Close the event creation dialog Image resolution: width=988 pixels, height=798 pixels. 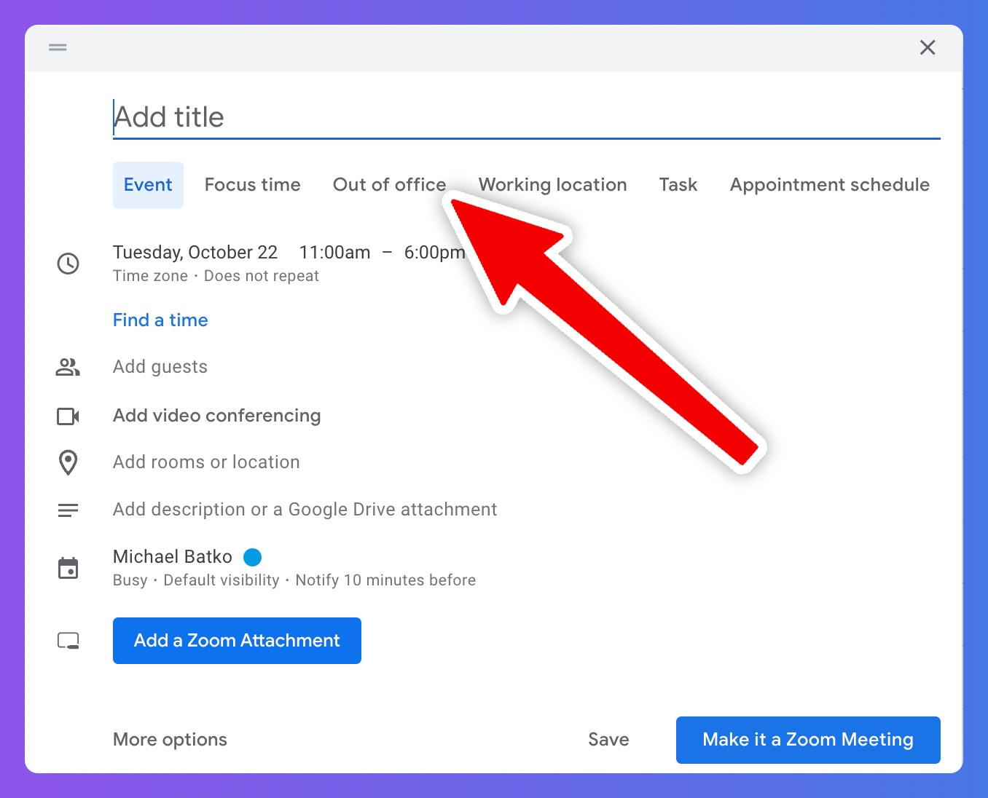928,47
